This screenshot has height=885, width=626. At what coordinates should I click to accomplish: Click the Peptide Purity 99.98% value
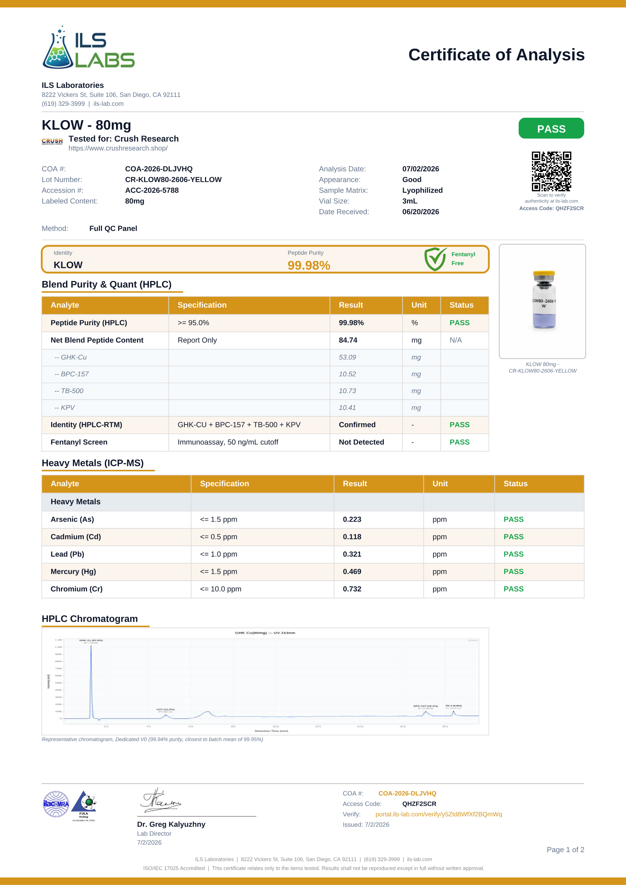pos(308,265)
